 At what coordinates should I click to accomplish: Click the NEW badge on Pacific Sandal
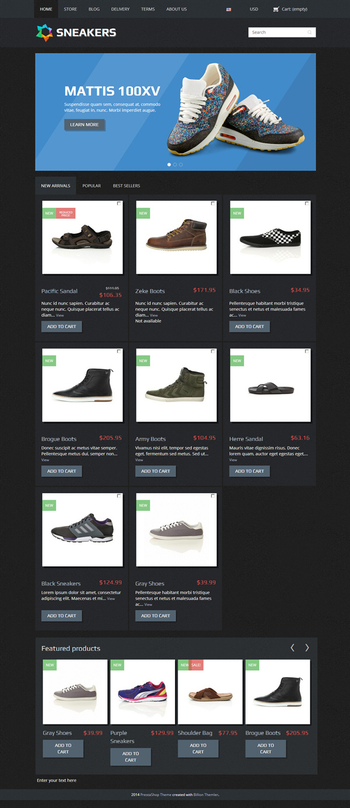pyautogui.click(x=49, y=213)
